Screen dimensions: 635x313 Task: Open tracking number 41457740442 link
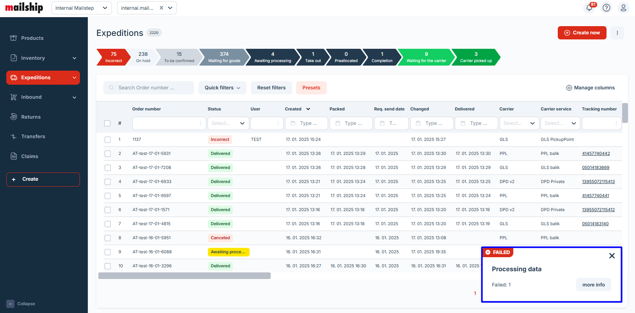click(596, 154)
